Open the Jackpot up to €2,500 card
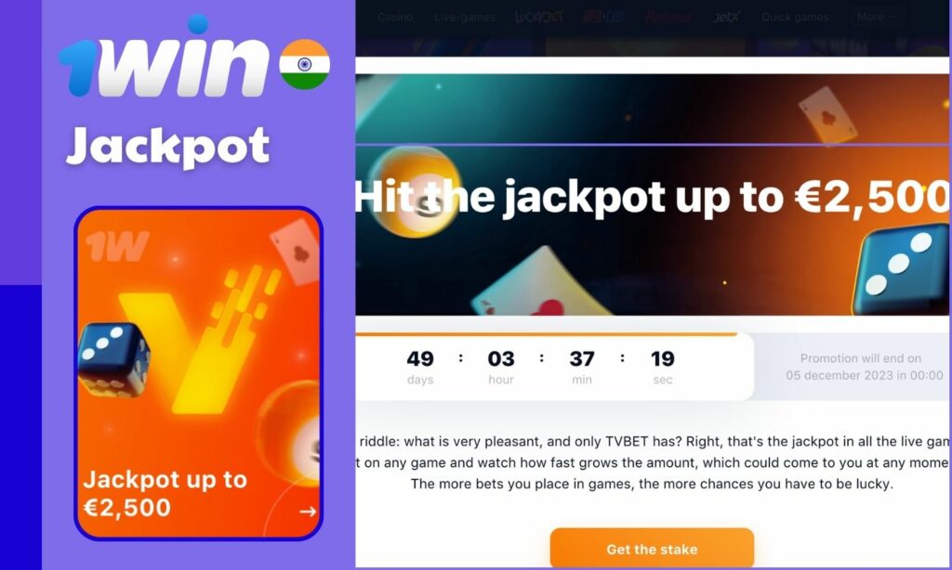 pyautogui.click(x=199, y=373)
